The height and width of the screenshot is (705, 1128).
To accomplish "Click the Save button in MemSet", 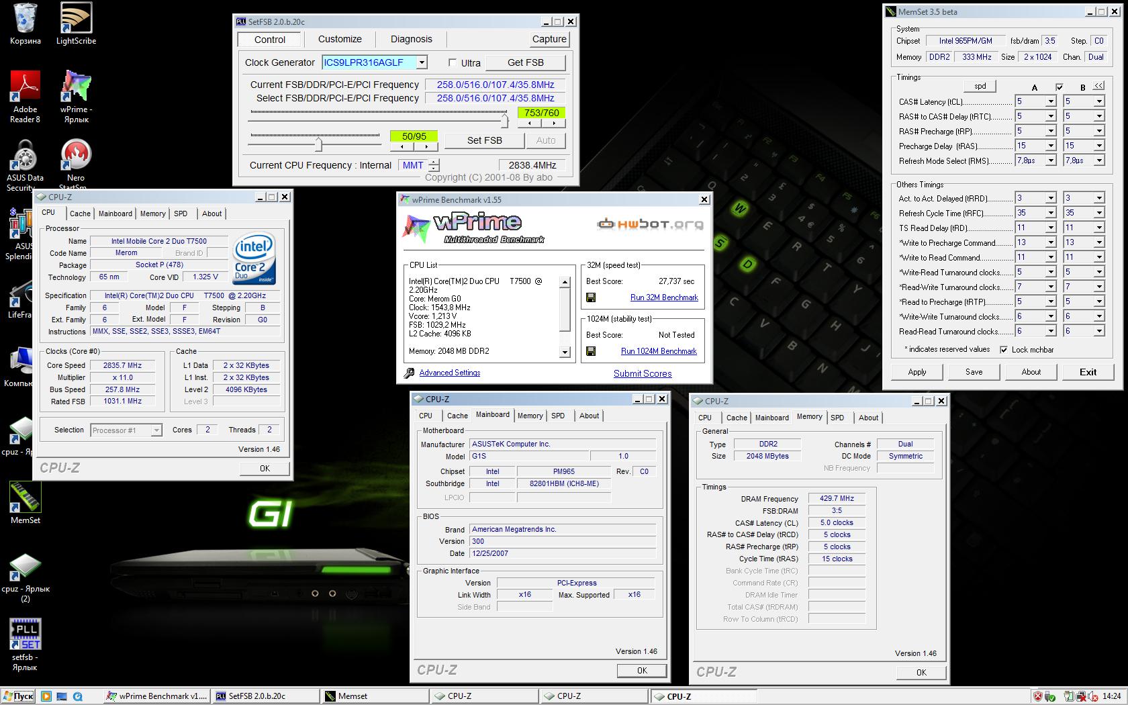I will (974, 372).
